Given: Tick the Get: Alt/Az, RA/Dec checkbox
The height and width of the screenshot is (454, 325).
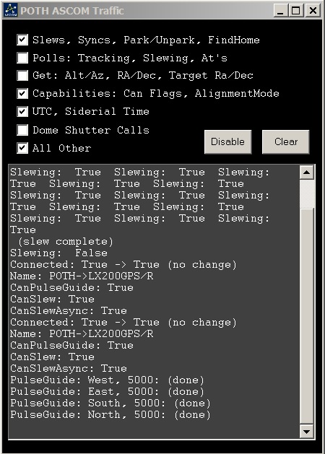Looking at the screenshot, I should click(x=22, y=76).
